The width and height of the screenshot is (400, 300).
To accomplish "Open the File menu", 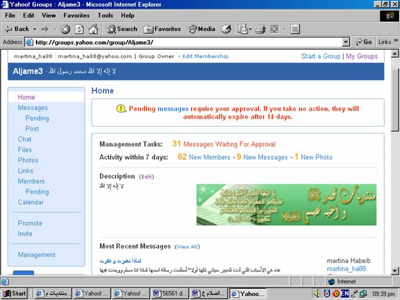I will click(10, 15).
